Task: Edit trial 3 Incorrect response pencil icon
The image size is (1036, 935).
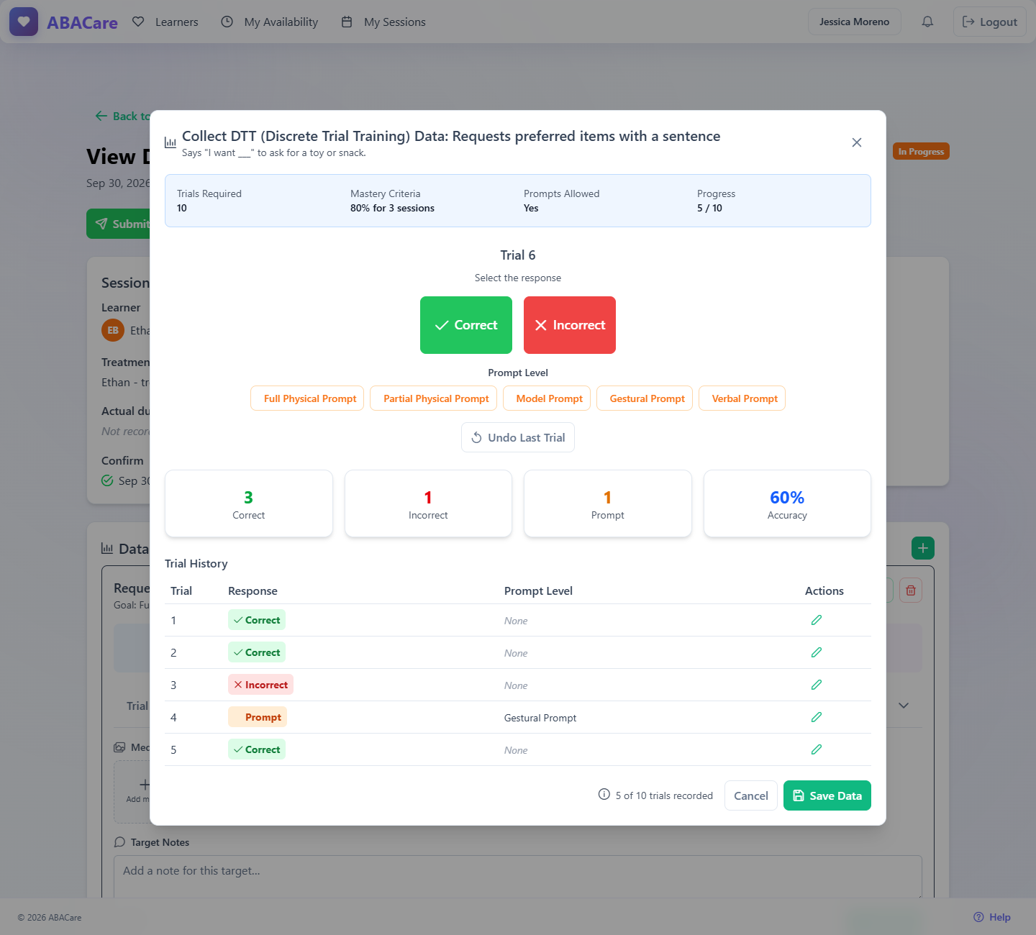Action: pos(817,685)
